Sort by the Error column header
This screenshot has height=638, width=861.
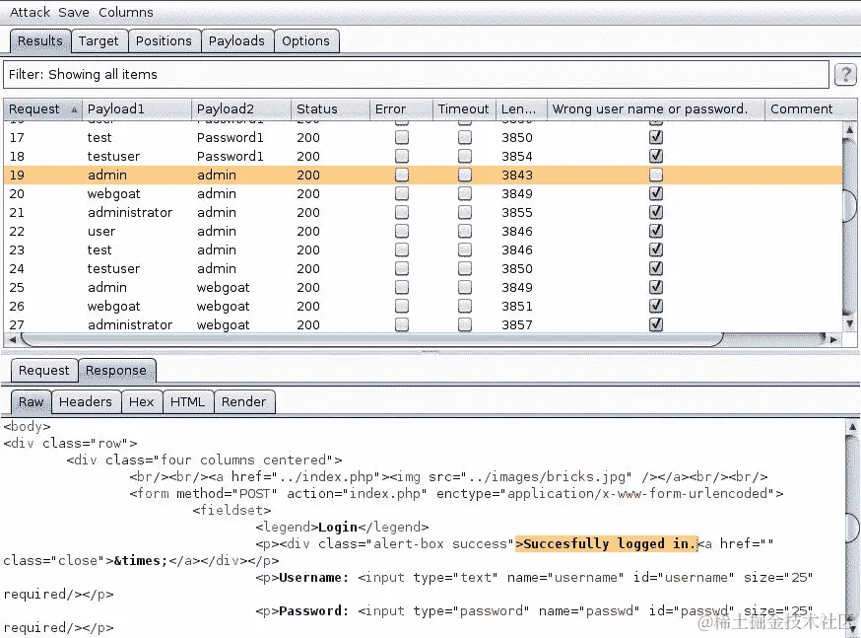(x=401, y=108)
